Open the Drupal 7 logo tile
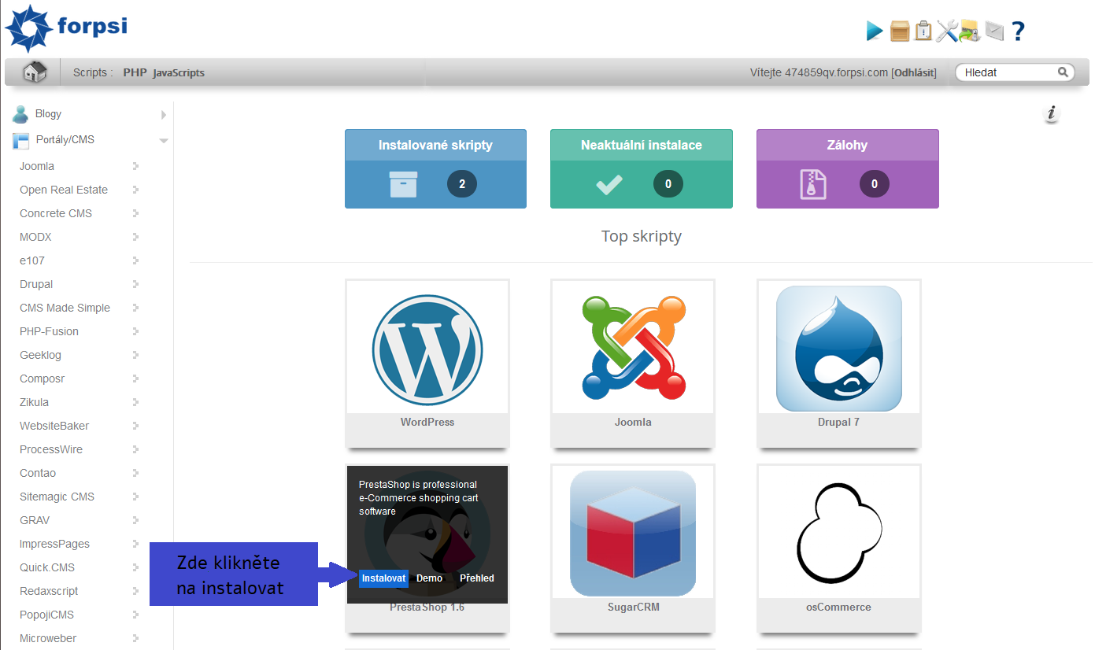 point(839,347)
